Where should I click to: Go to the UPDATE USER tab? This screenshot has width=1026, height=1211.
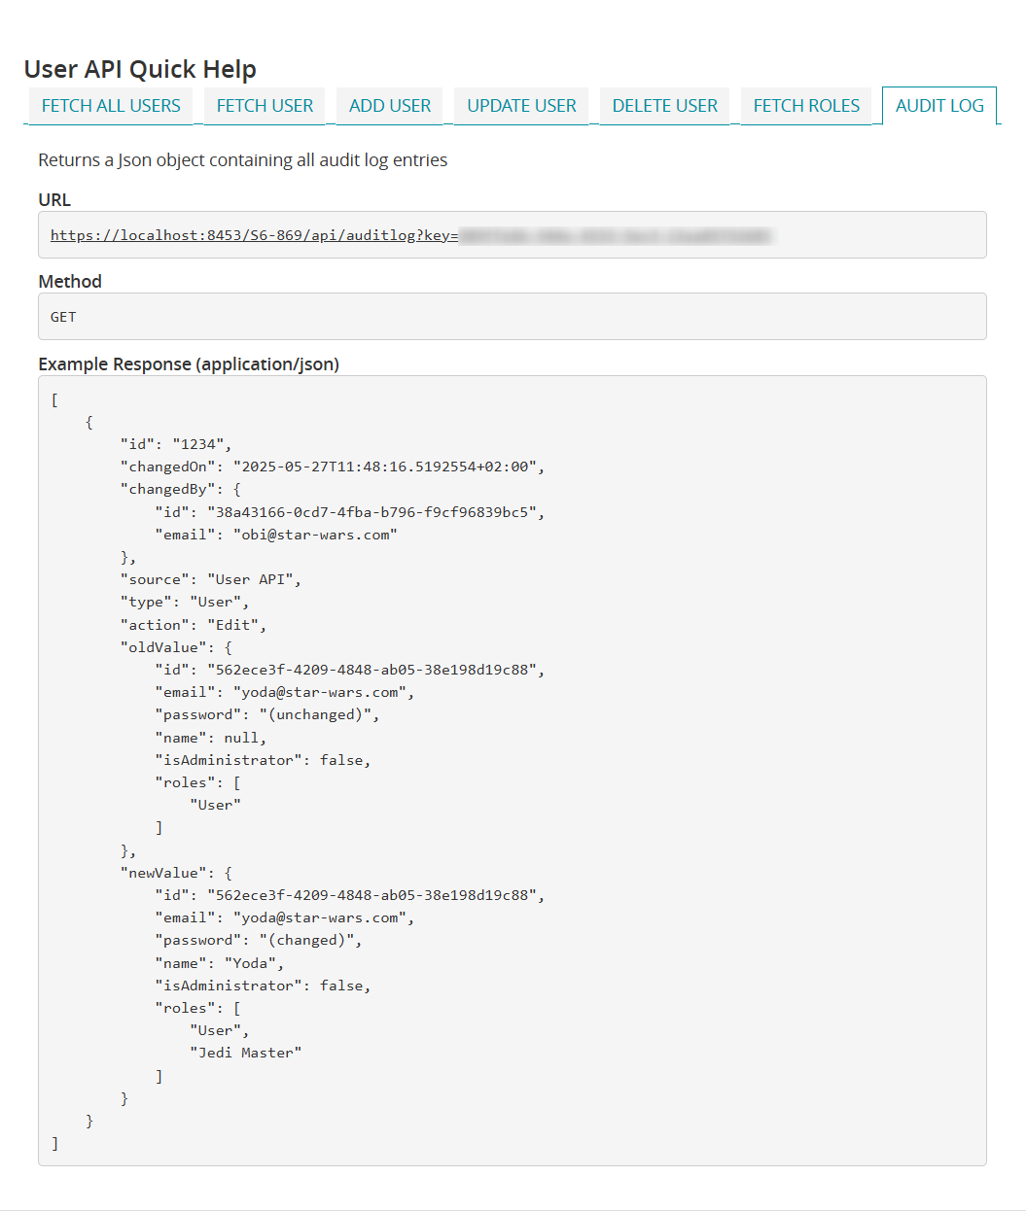[x=521, y=106]
